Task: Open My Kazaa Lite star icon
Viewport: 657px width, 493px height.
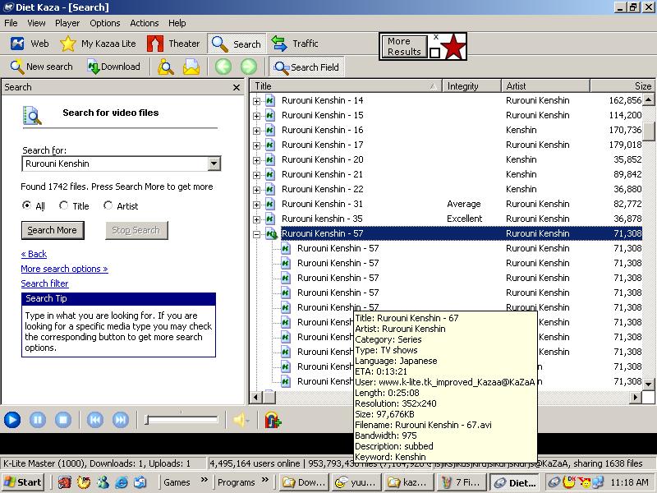Action: click(68, 44)
